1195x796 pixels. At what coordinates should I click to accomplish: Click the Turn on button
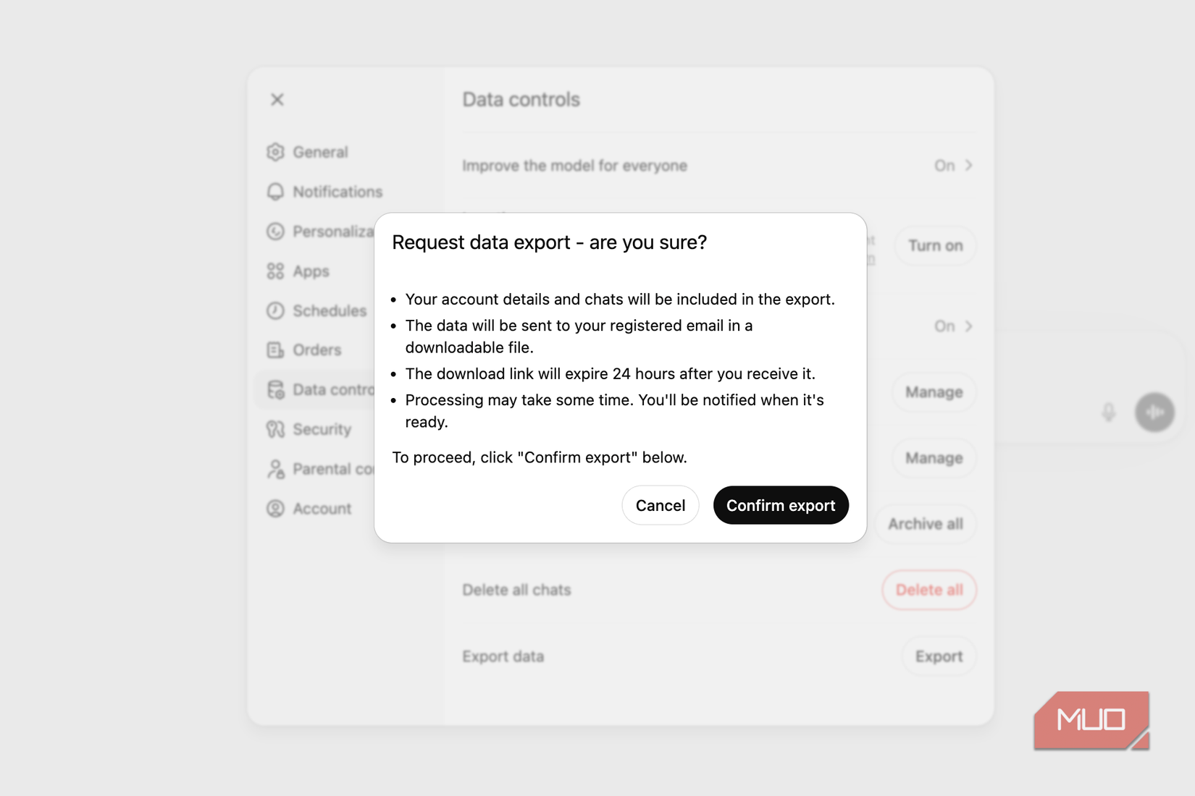pyautogui.click(x=935, y=246)
